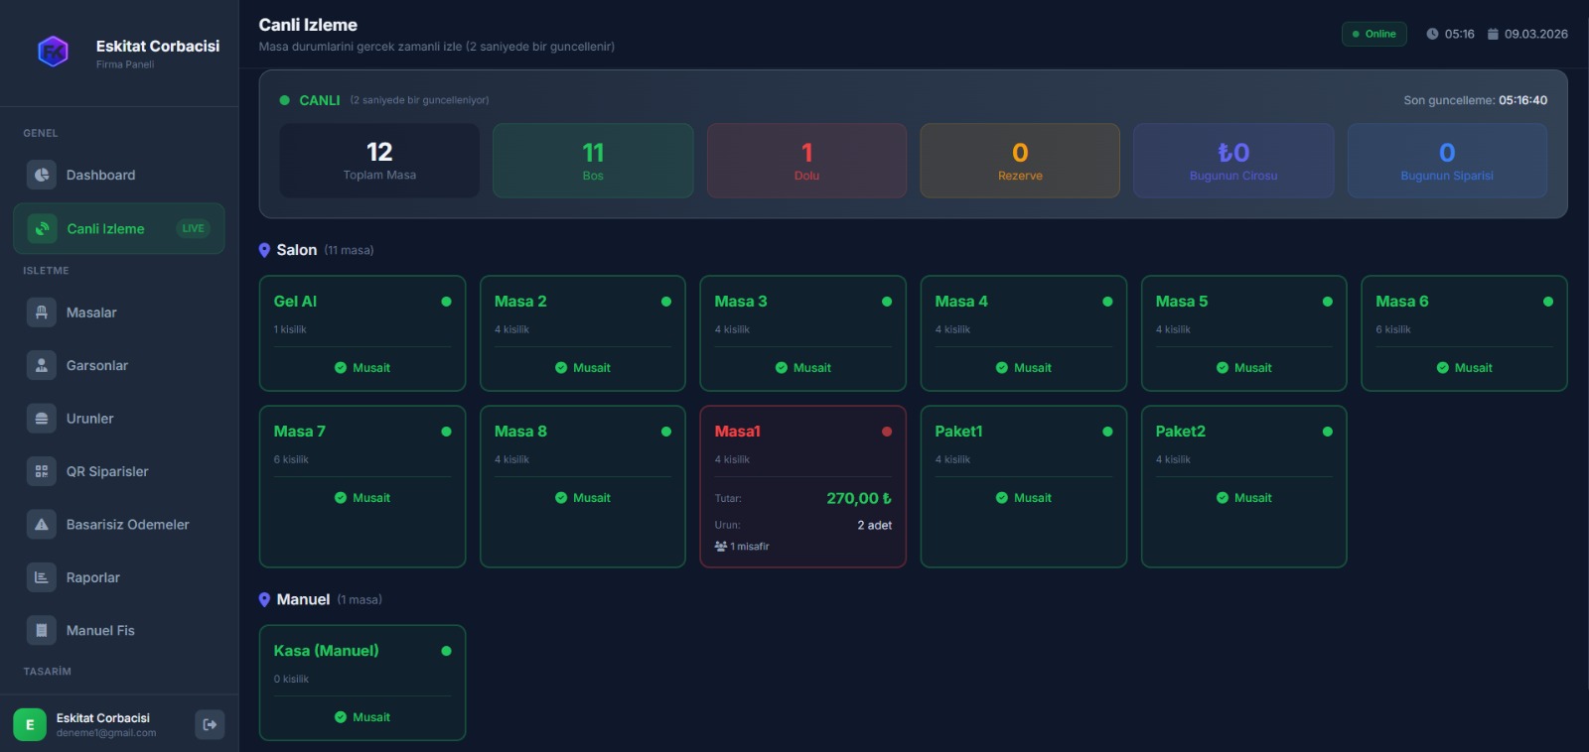Click the guests icon on the Masa1 card
The width and height of the screenshot is (1589, 752).
click(721, 547)
